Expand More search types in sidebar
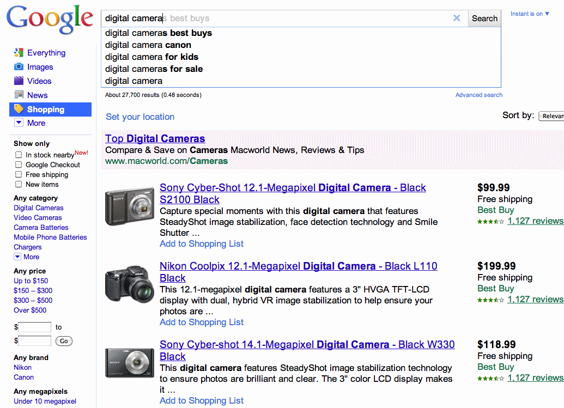Viewport: 564px width, 408px height. tap(19, 123)
